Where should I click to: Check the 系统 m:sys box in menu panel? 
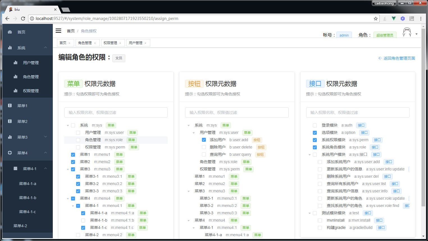(x=73, y=125)
